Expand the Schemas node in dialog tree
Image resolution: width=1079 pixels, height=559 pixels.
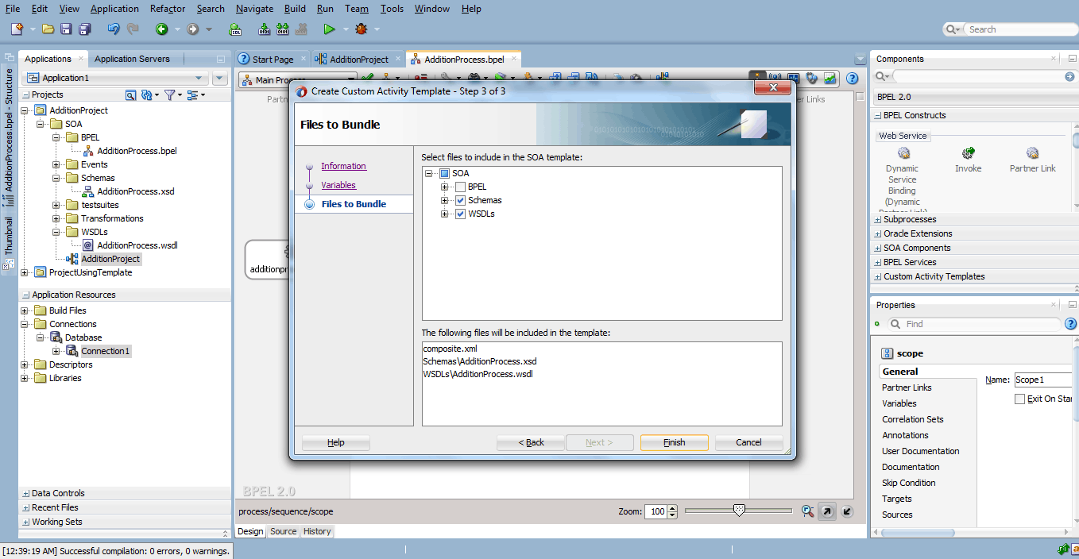click(445, 200)
